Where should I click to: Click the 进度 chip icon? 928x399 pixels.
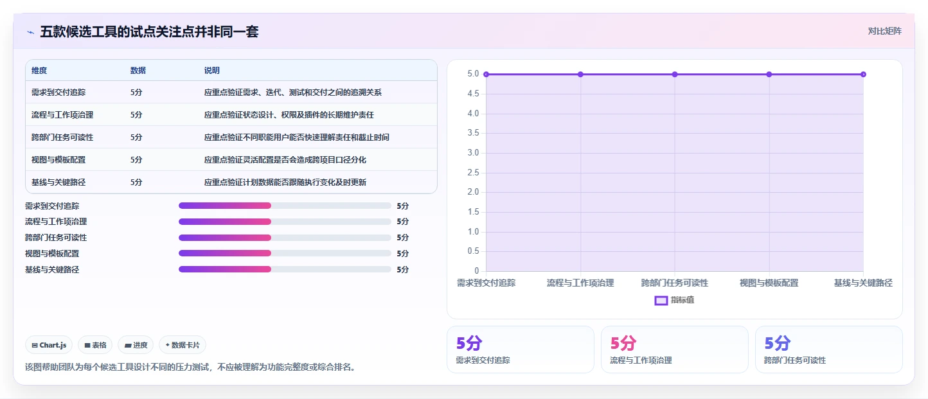tap(128, 345)
